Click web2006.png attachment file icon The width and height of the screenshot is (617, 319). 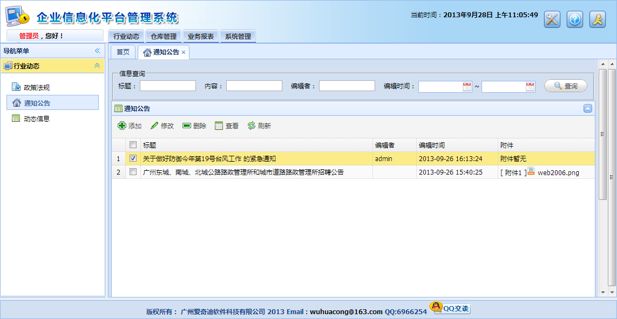(x=531, y=171)
